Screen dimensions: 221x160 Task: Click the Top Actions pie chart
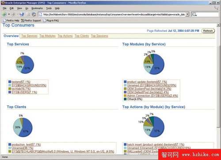tap(154, 126)
